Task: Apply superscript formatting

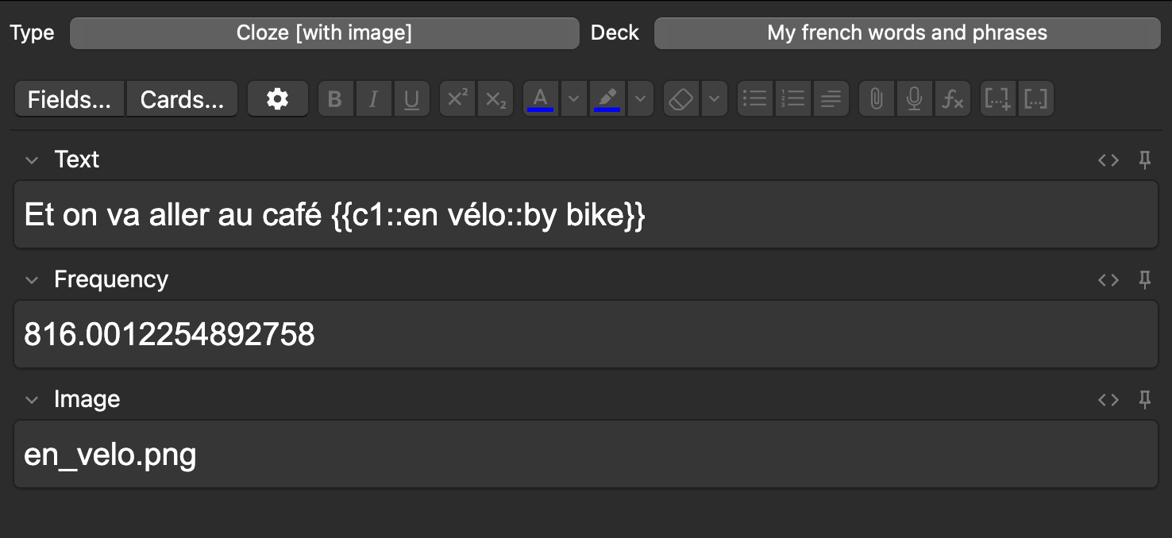Action: coord(457,99)
